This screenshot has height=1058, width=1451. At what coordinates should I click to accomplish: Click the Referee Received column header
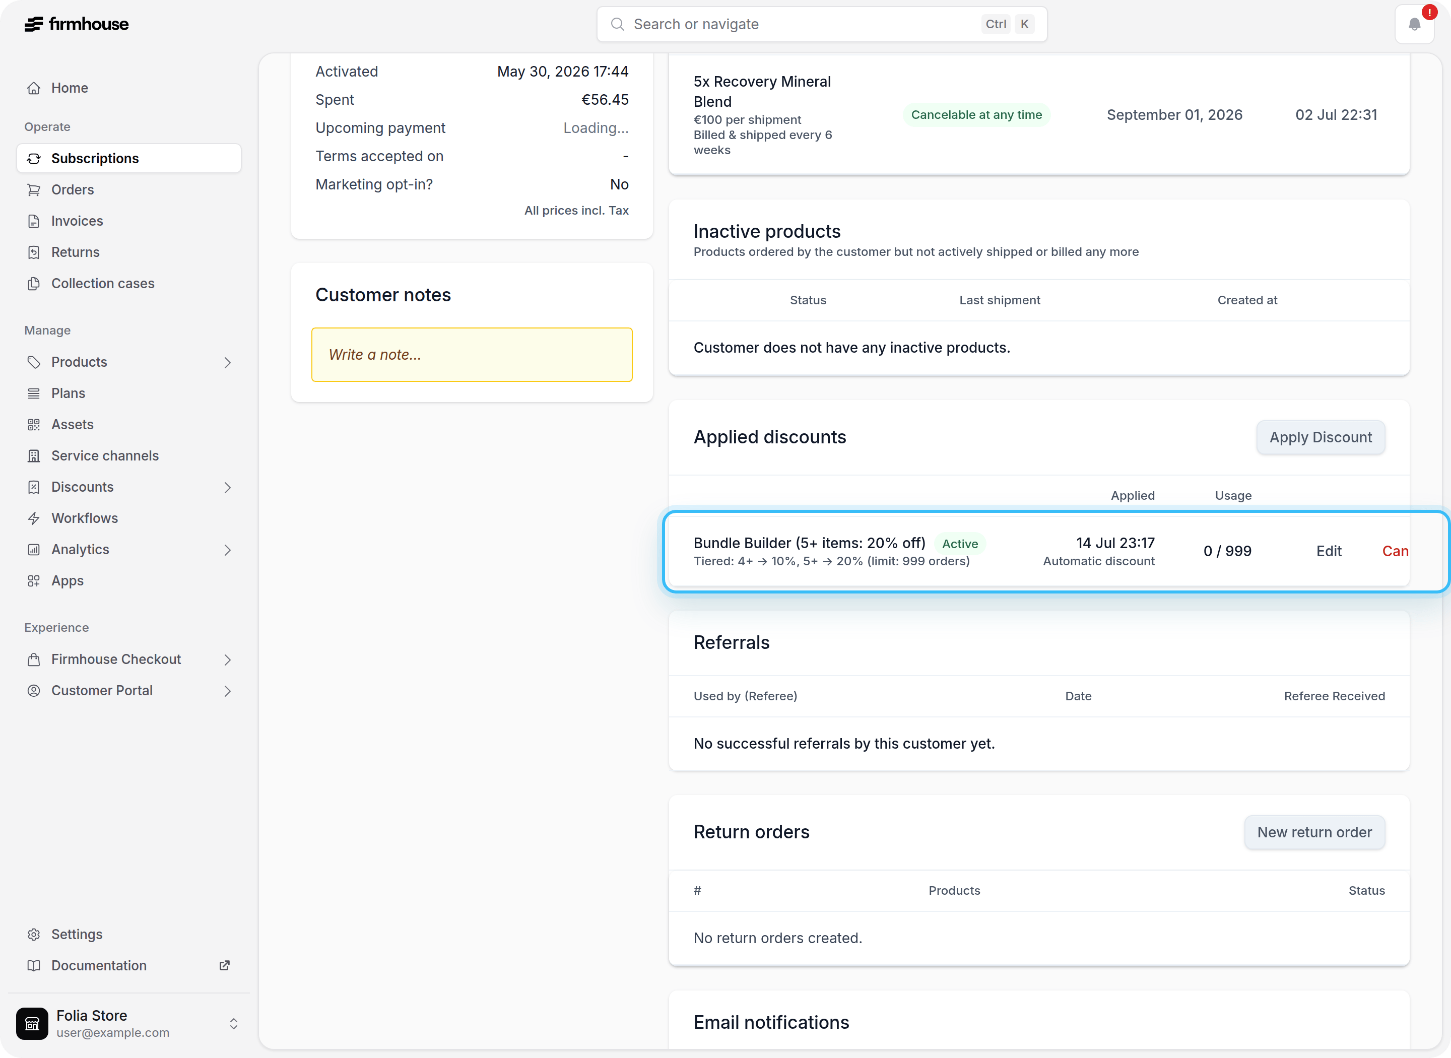(1334, 696)
